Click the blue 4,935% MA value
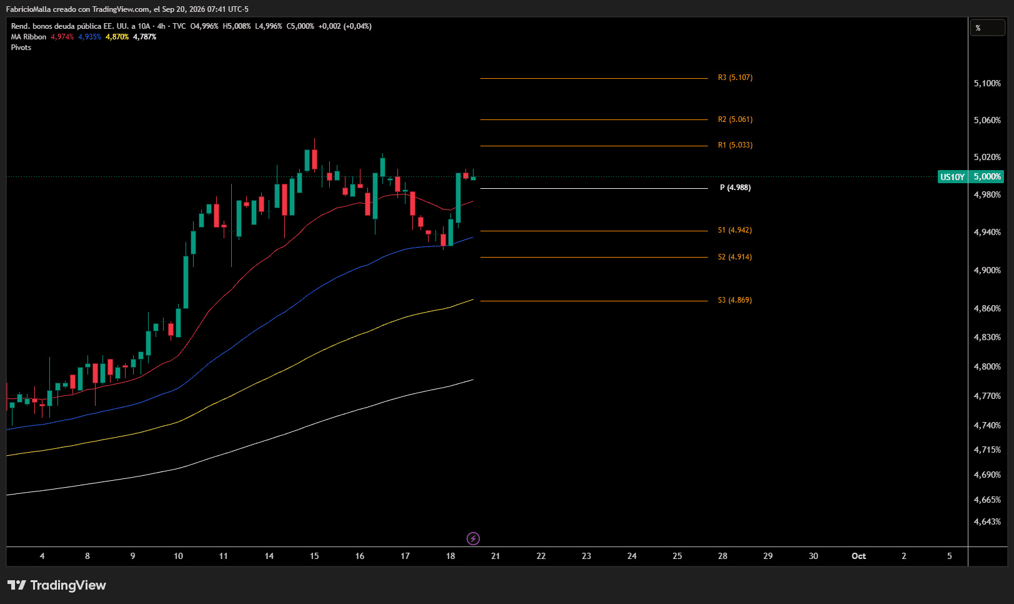Image resolution: width=1014 pixels, height=604 pixels. click(90, 37)
